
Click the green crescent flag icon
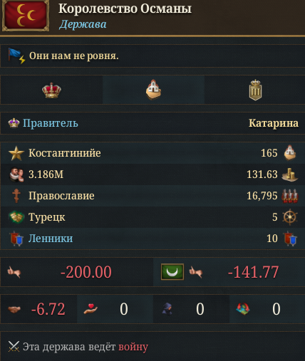[172, 272]
